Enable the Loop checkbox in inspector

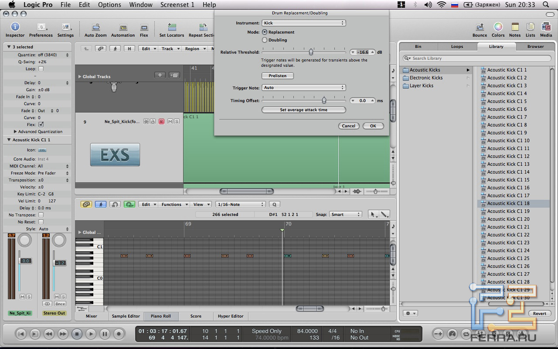41,69
